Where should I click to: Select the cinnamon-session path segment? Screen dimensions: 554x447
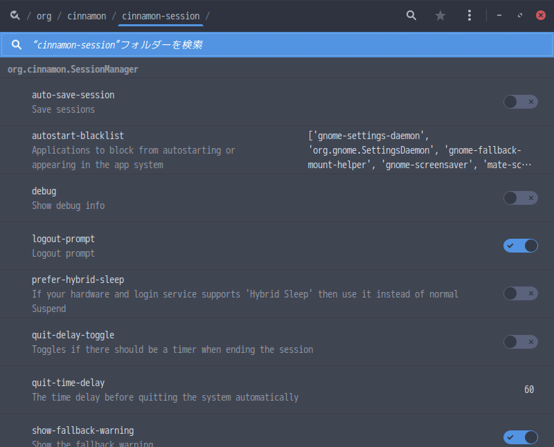coord(161,16)
